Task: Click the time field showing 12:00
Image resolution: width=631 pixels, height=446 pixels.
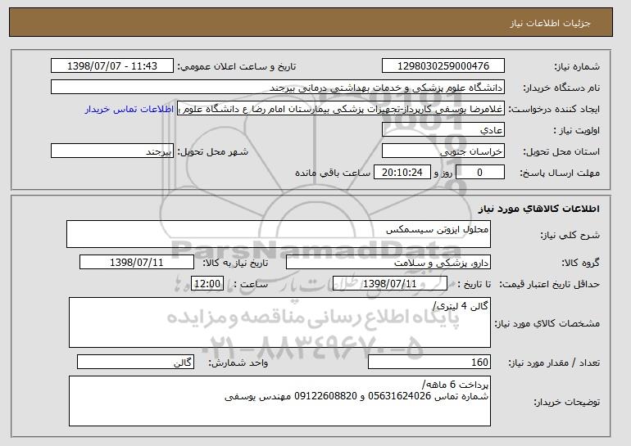Action: point(207,284)
